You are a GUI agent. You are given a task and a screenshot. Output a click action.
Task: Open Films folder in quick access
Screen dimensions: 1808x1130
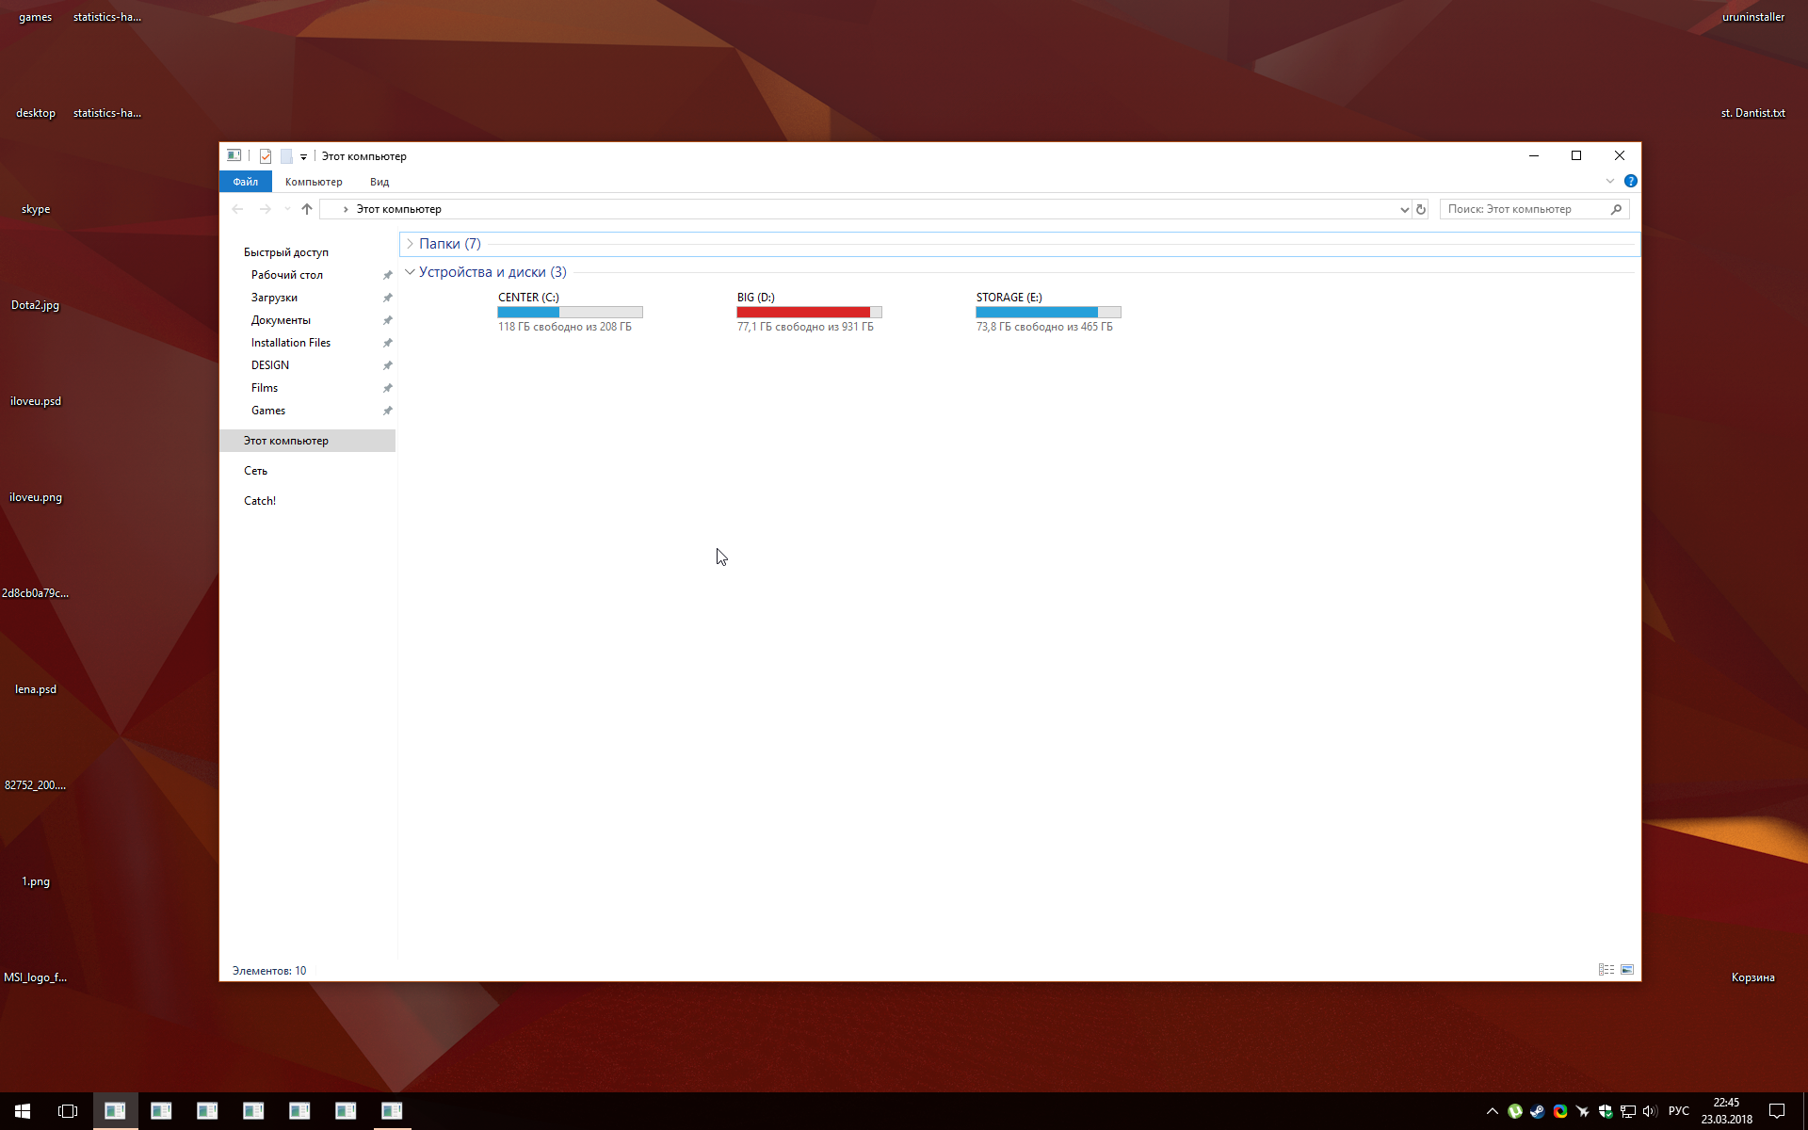click(265, 388)
